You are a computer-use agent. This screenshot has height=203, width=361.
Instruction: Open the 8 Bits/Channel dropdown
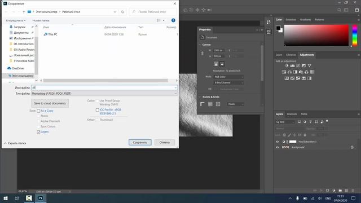228,83
